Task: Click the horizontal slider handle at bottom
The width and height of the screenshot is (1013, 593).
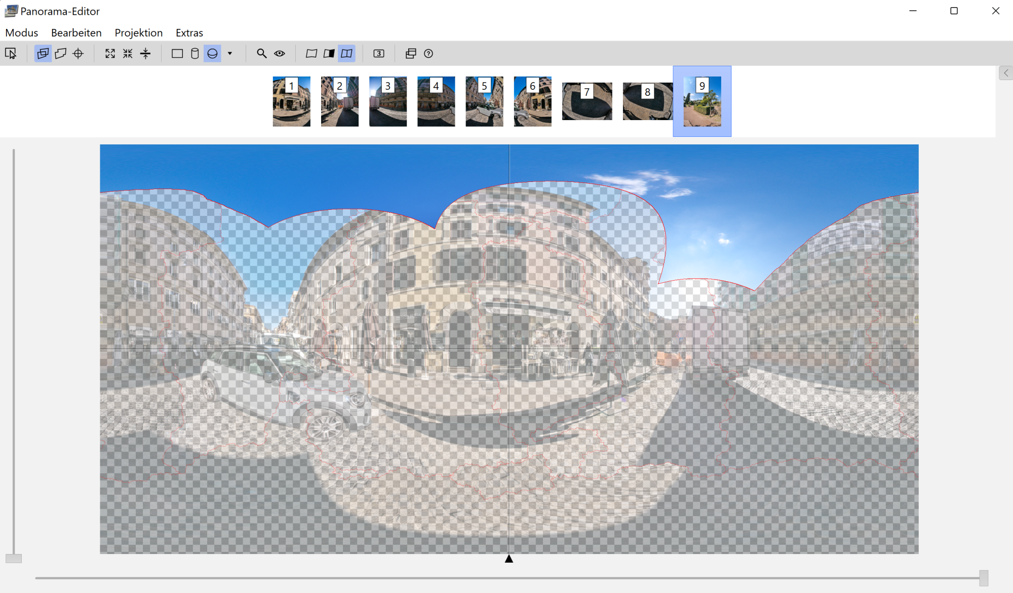Action: tap(984, 577)
